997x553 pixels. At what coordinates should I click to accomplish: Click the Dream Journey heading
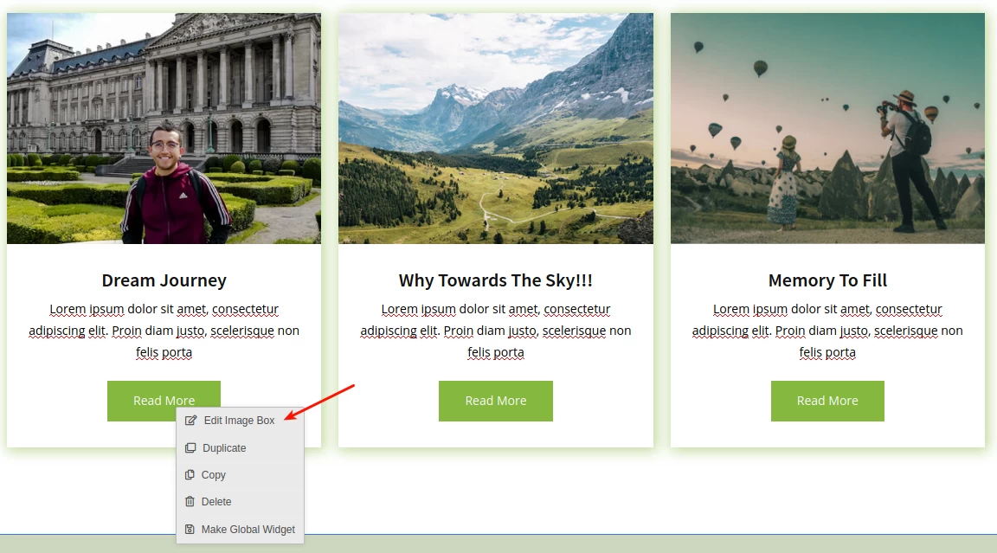point(164,280)
